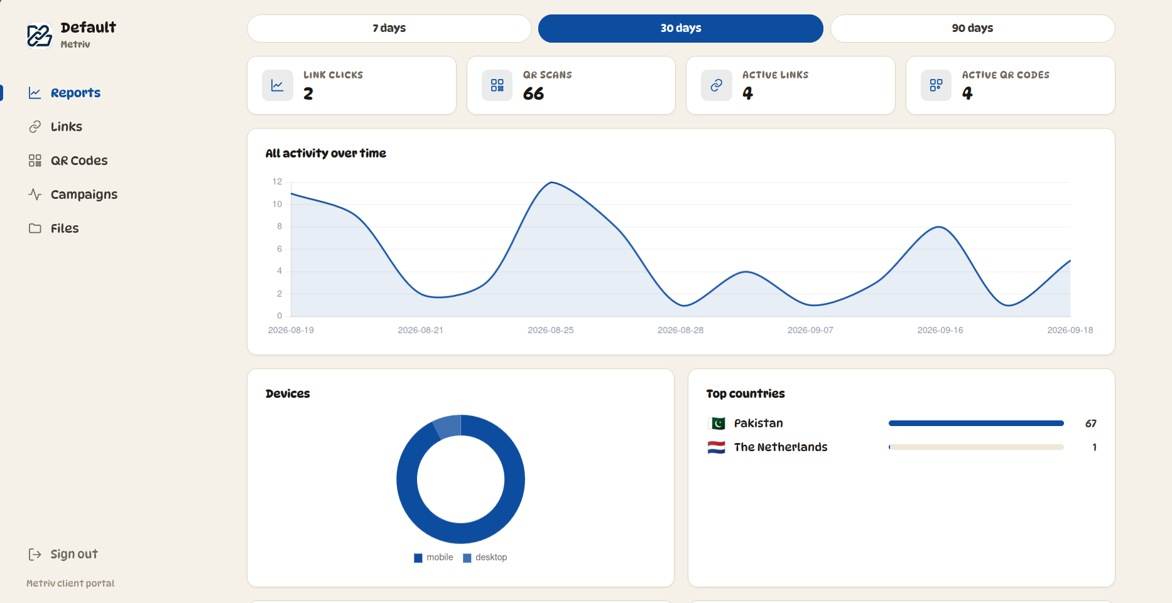Click the Files folder icon in sidebar

pyautogui.click(x=35, y=228)
